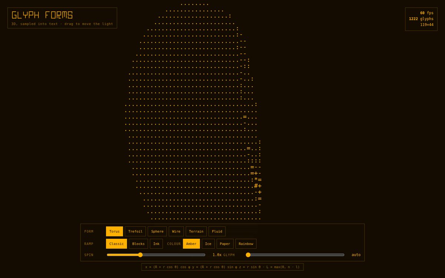Screen dimensions: 445x278
Task: Click the RAMP row label
Action: [89, 244]
